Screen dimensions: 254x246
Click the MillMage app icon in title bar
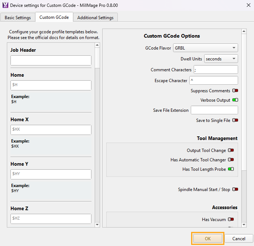click(5, 5)
